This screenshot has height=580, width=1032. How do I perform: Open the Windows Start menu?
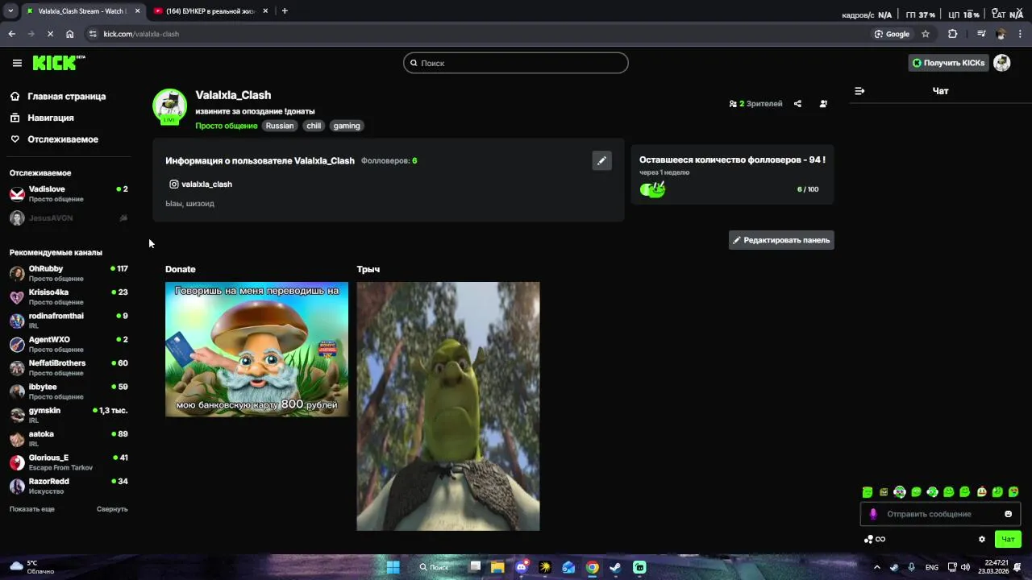pyautogui.click(x=393, y=567)
